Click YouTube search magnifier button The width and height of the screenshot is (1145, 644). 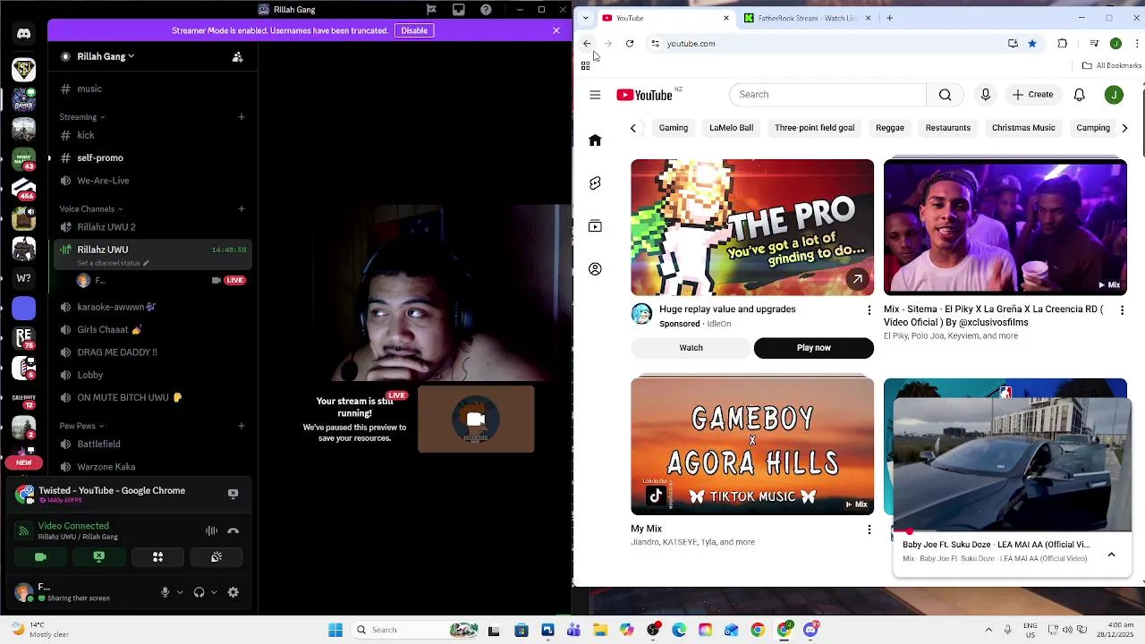pos(945,95)
